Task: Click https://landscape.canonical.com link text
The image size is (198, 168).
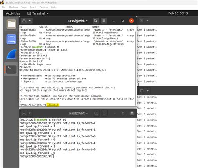Action: tap(65, 79)
